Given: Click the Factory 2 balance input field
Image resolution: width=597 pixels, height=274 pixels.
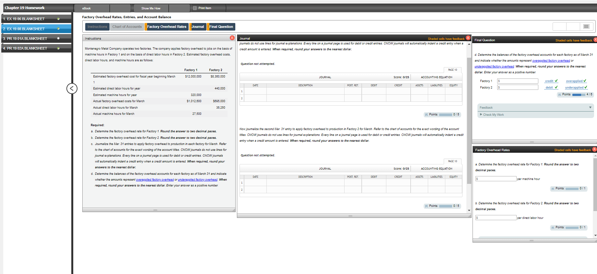Looking at the screenshot, I should pos(518,88).
